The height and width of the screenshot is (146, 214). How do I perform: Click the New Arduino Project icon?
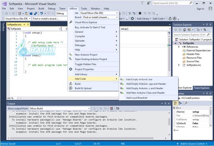point(71,54)
